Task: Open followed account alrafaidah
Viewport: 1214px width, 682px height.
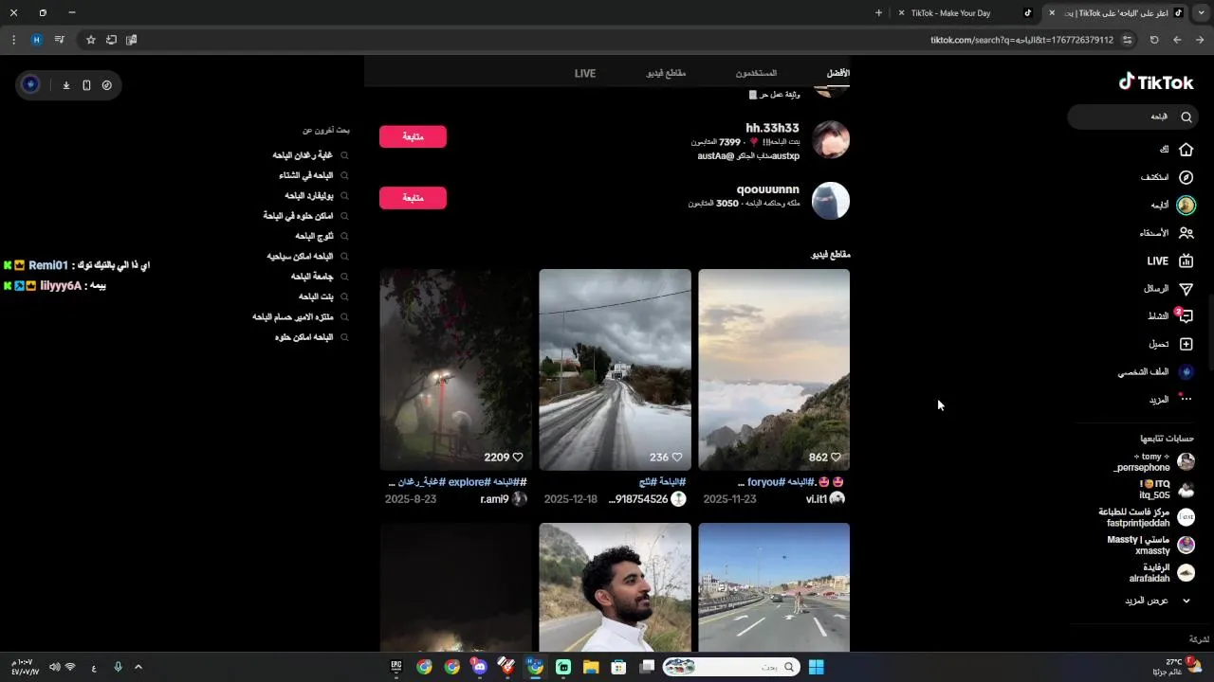Action: click(x=1161, y=572)
